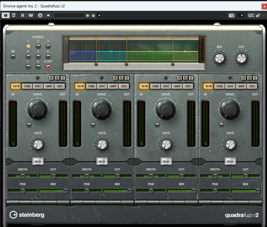
Task: Click band 1 DRIVE knob
Action: click(x=37, y=109)
